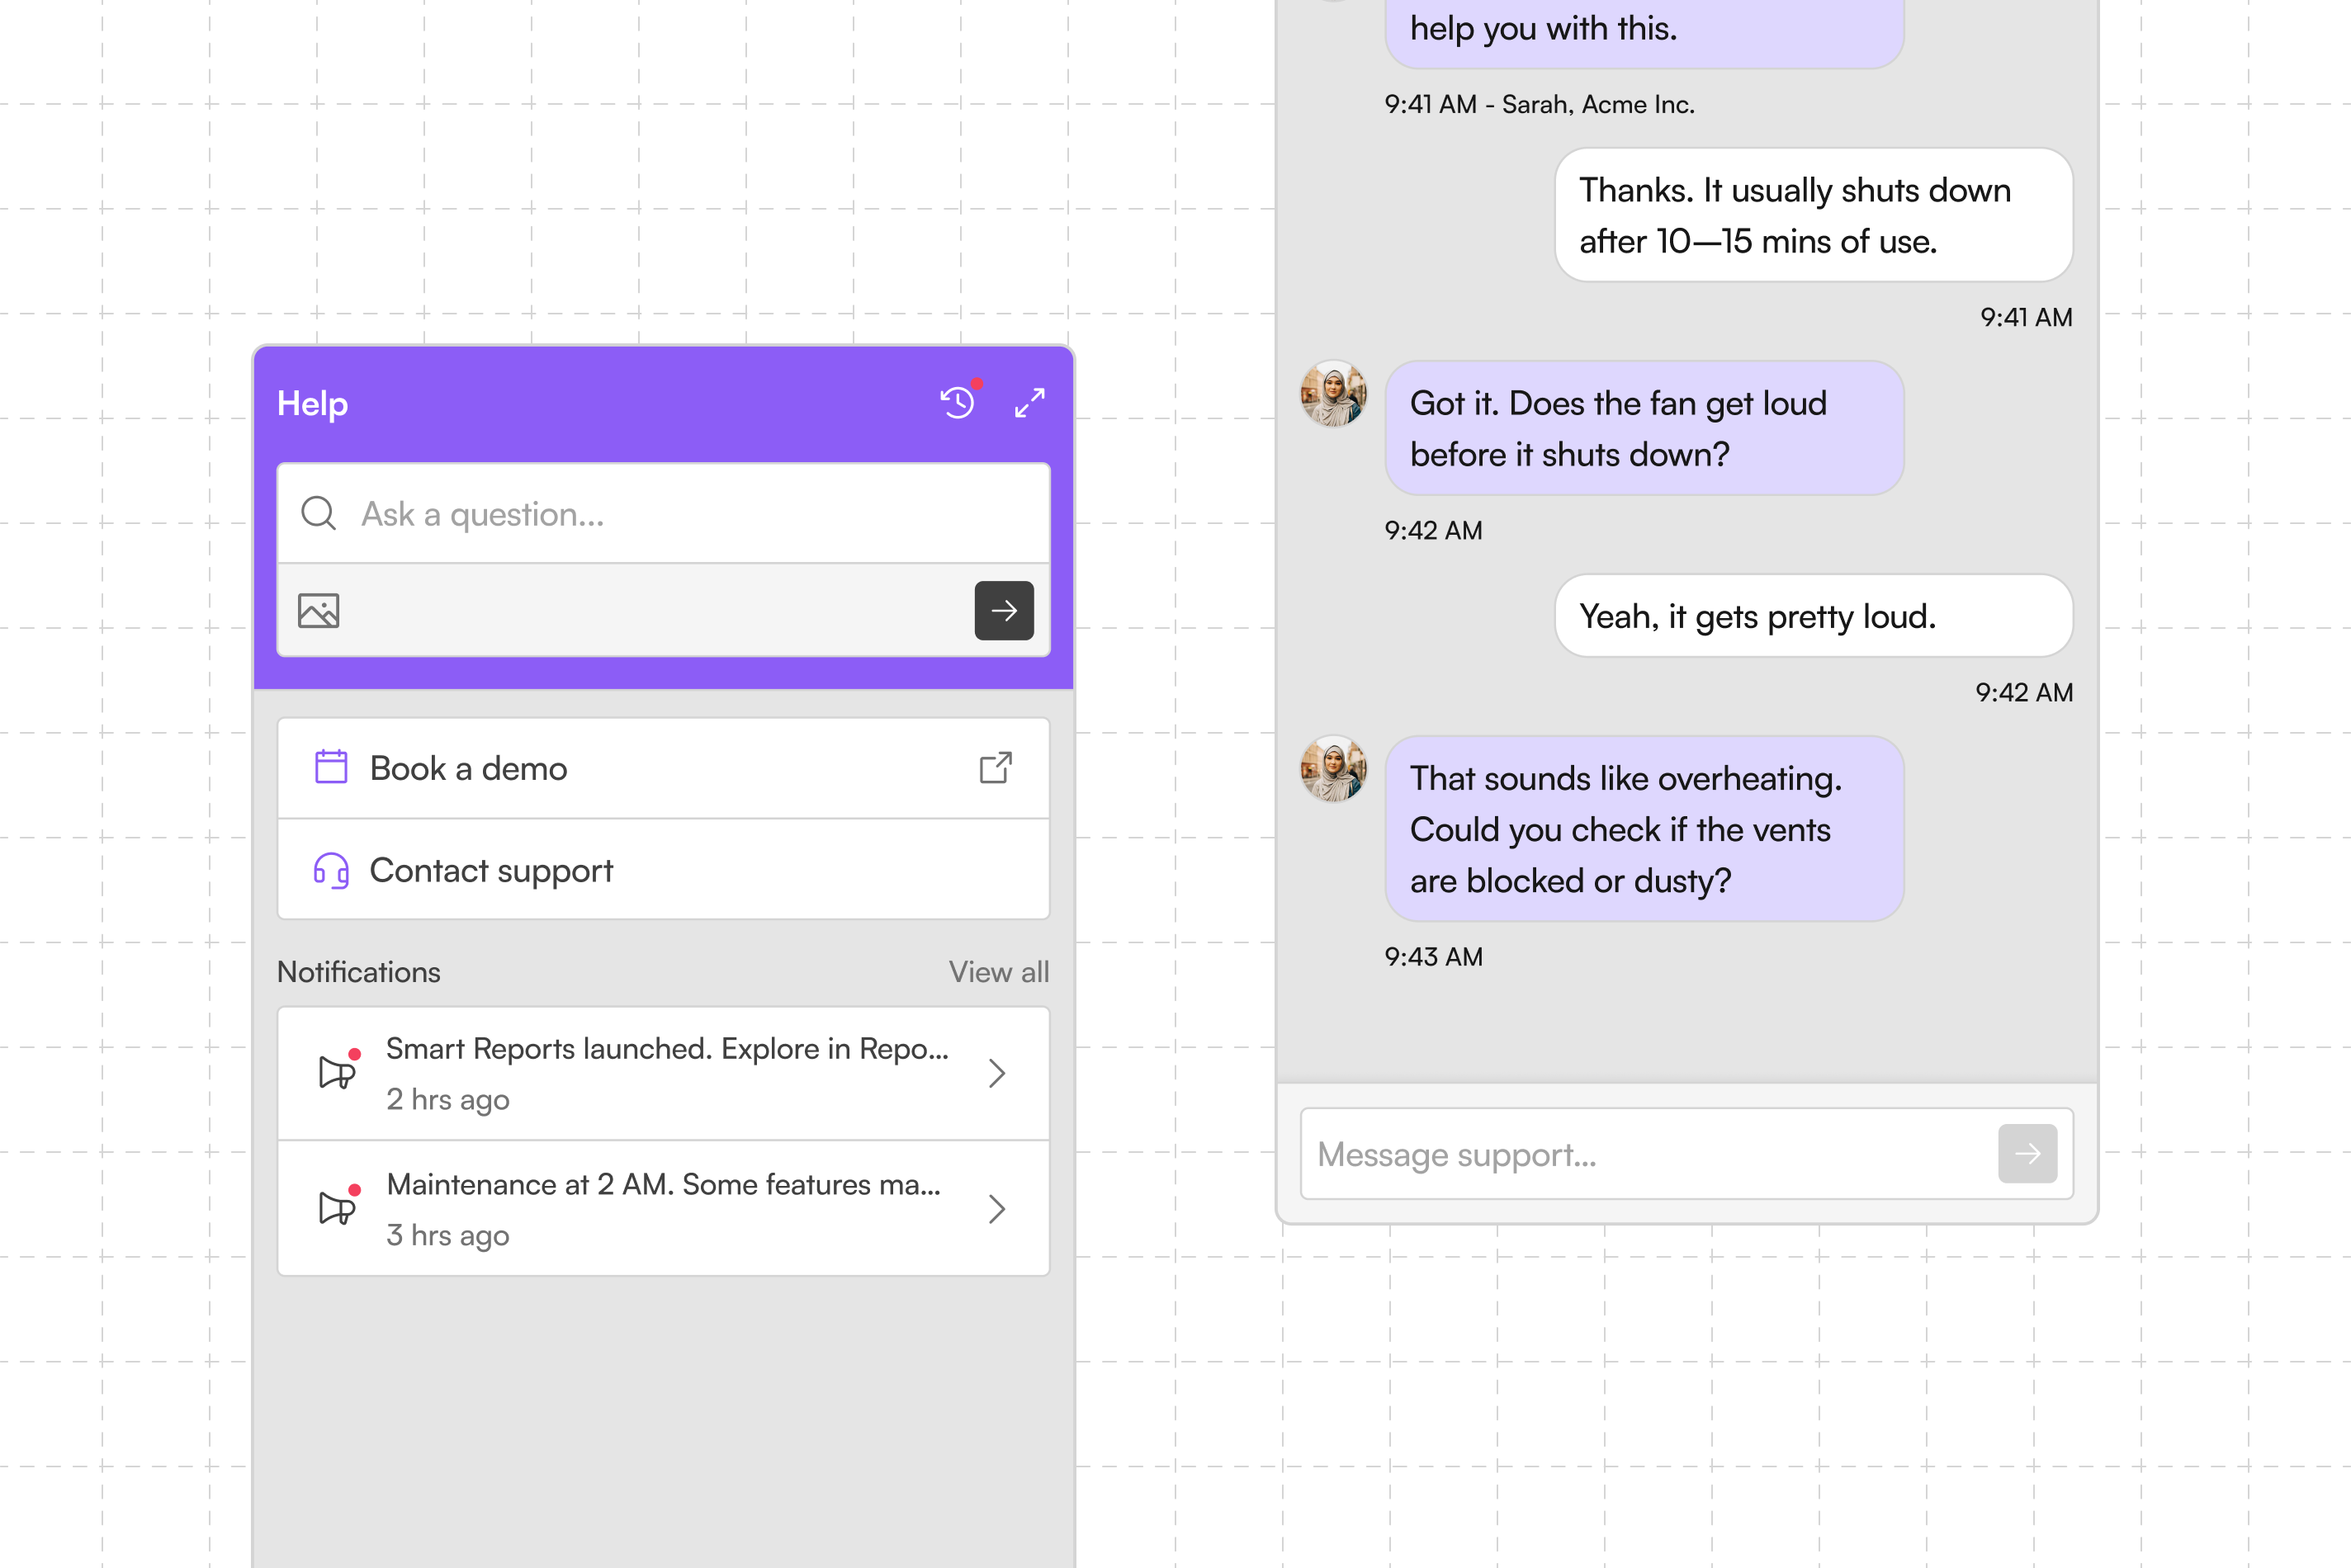The image size is (2351, 1568).
Task: Click the Notifications heading
Action: (358, 972)
